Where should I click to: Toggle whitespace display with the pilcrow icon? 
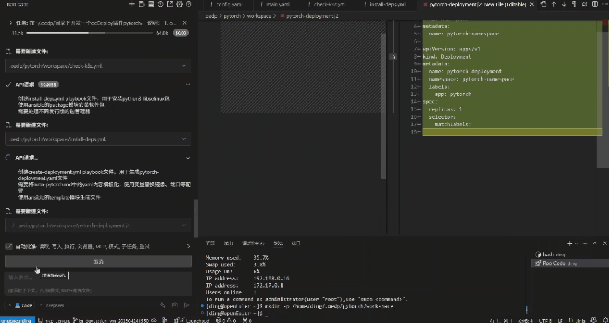pyautogui.click(x=574, y=4)
